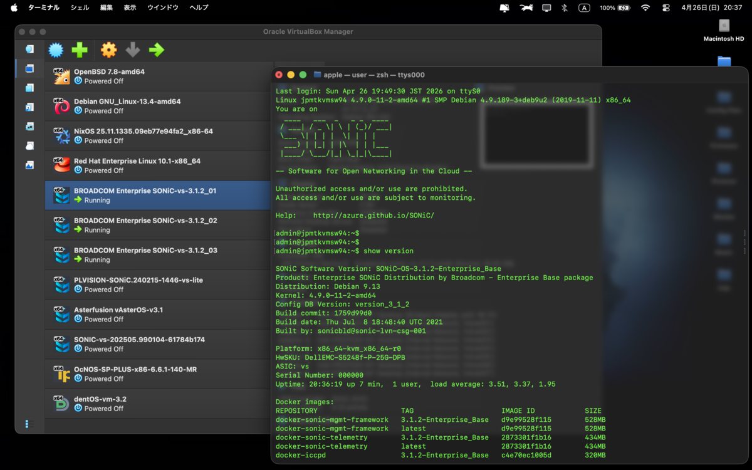Image resolution: width=752 pixels, height=470 pixels.
Task: Click the yellow minimize button on Terminal window
Action: coord(291,75)
